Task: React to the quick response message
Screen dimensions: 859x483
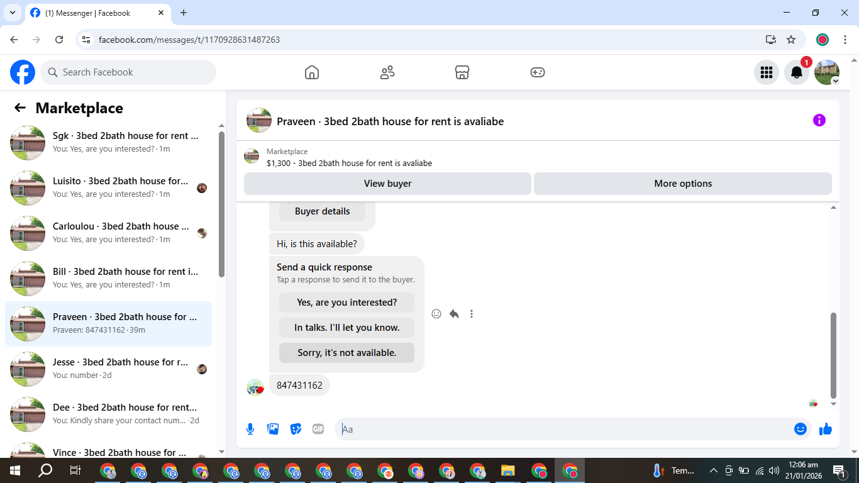Action: [x=436, y=314]
